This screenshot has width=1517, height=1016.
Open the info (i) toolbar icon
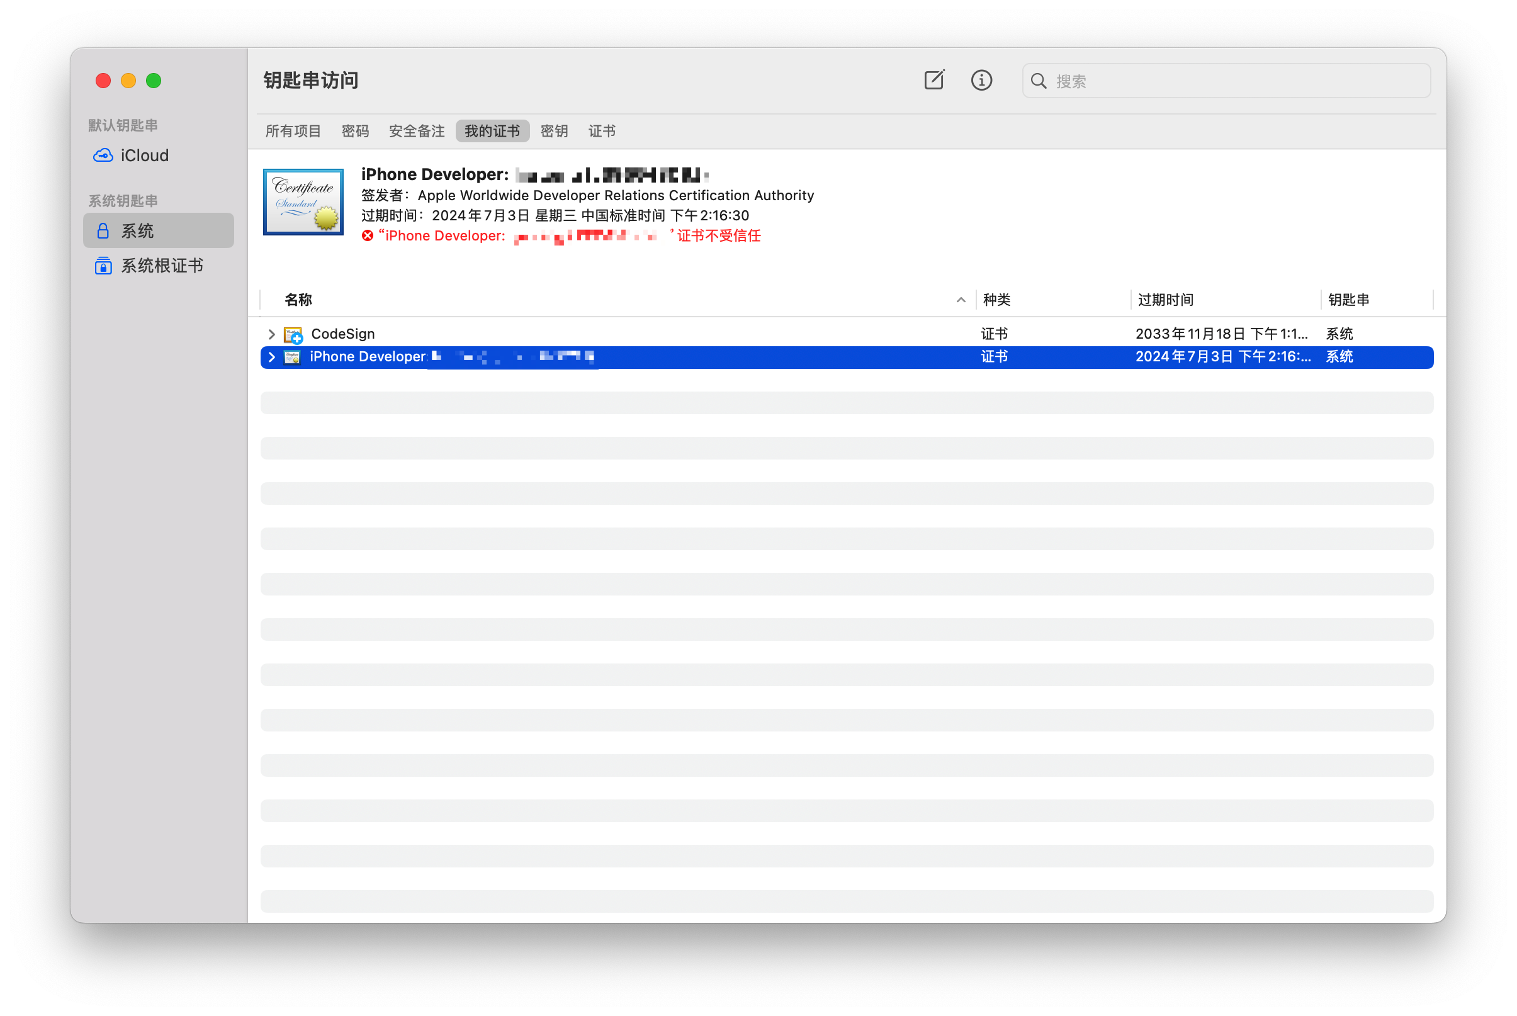point(981,81)
